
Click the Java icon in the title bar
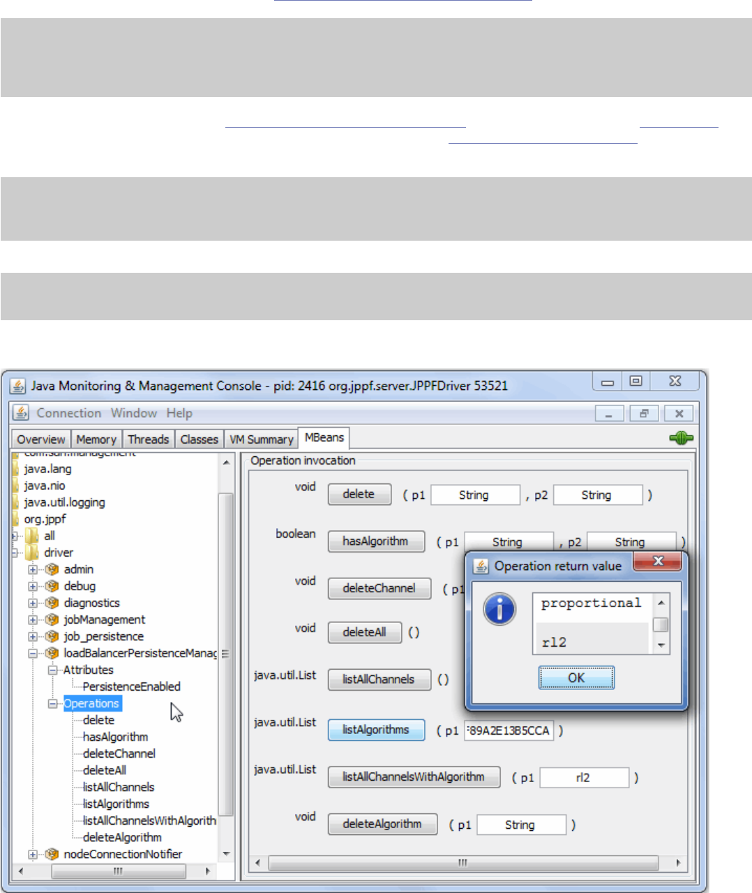(18, 386)
